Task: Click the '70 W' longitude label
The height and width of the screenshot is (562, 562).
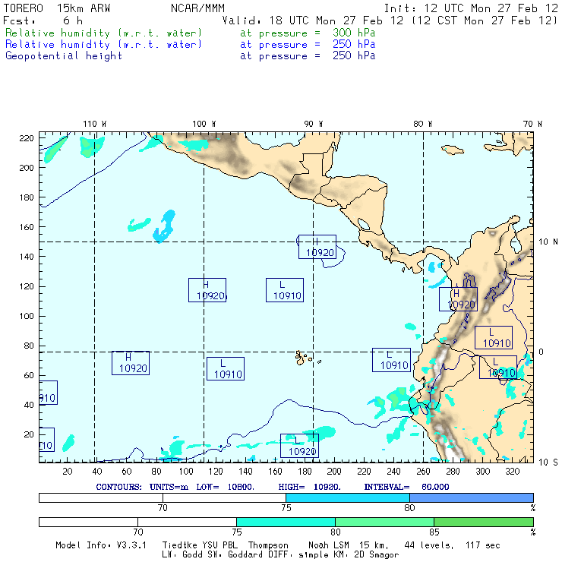Action: (532, 124)
